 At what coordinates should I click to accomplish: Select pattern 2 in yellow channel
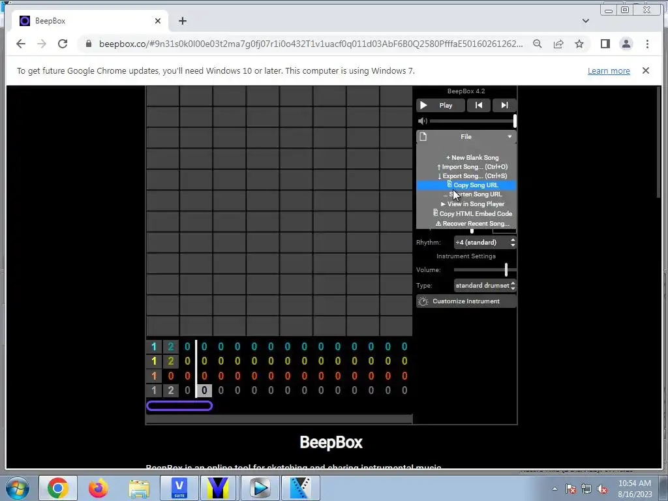coord(171,361)
